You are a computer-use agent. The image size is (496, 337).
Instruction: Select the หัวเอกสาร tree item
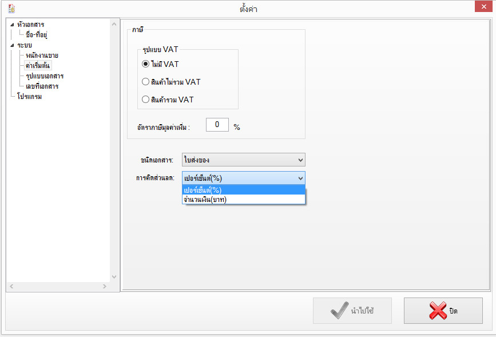click(31, 25)
